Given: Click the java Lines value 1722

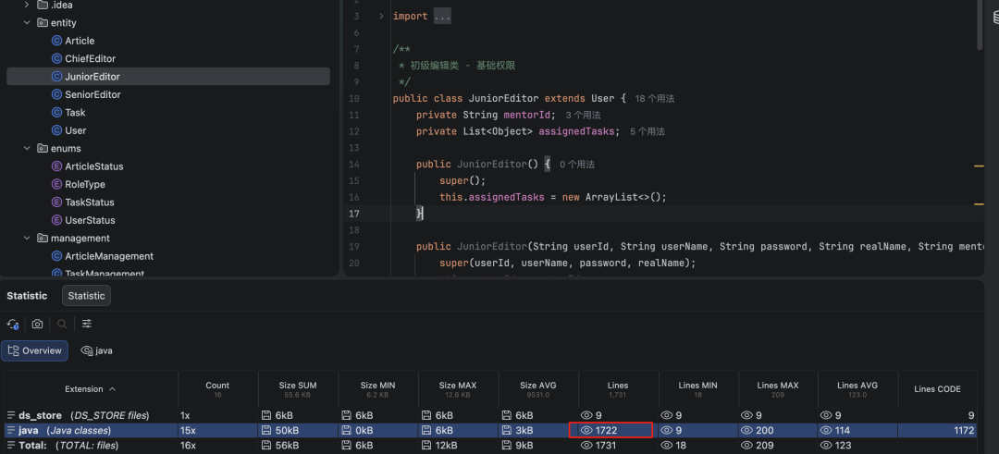Looking at the screenshot, I should 607,431.
